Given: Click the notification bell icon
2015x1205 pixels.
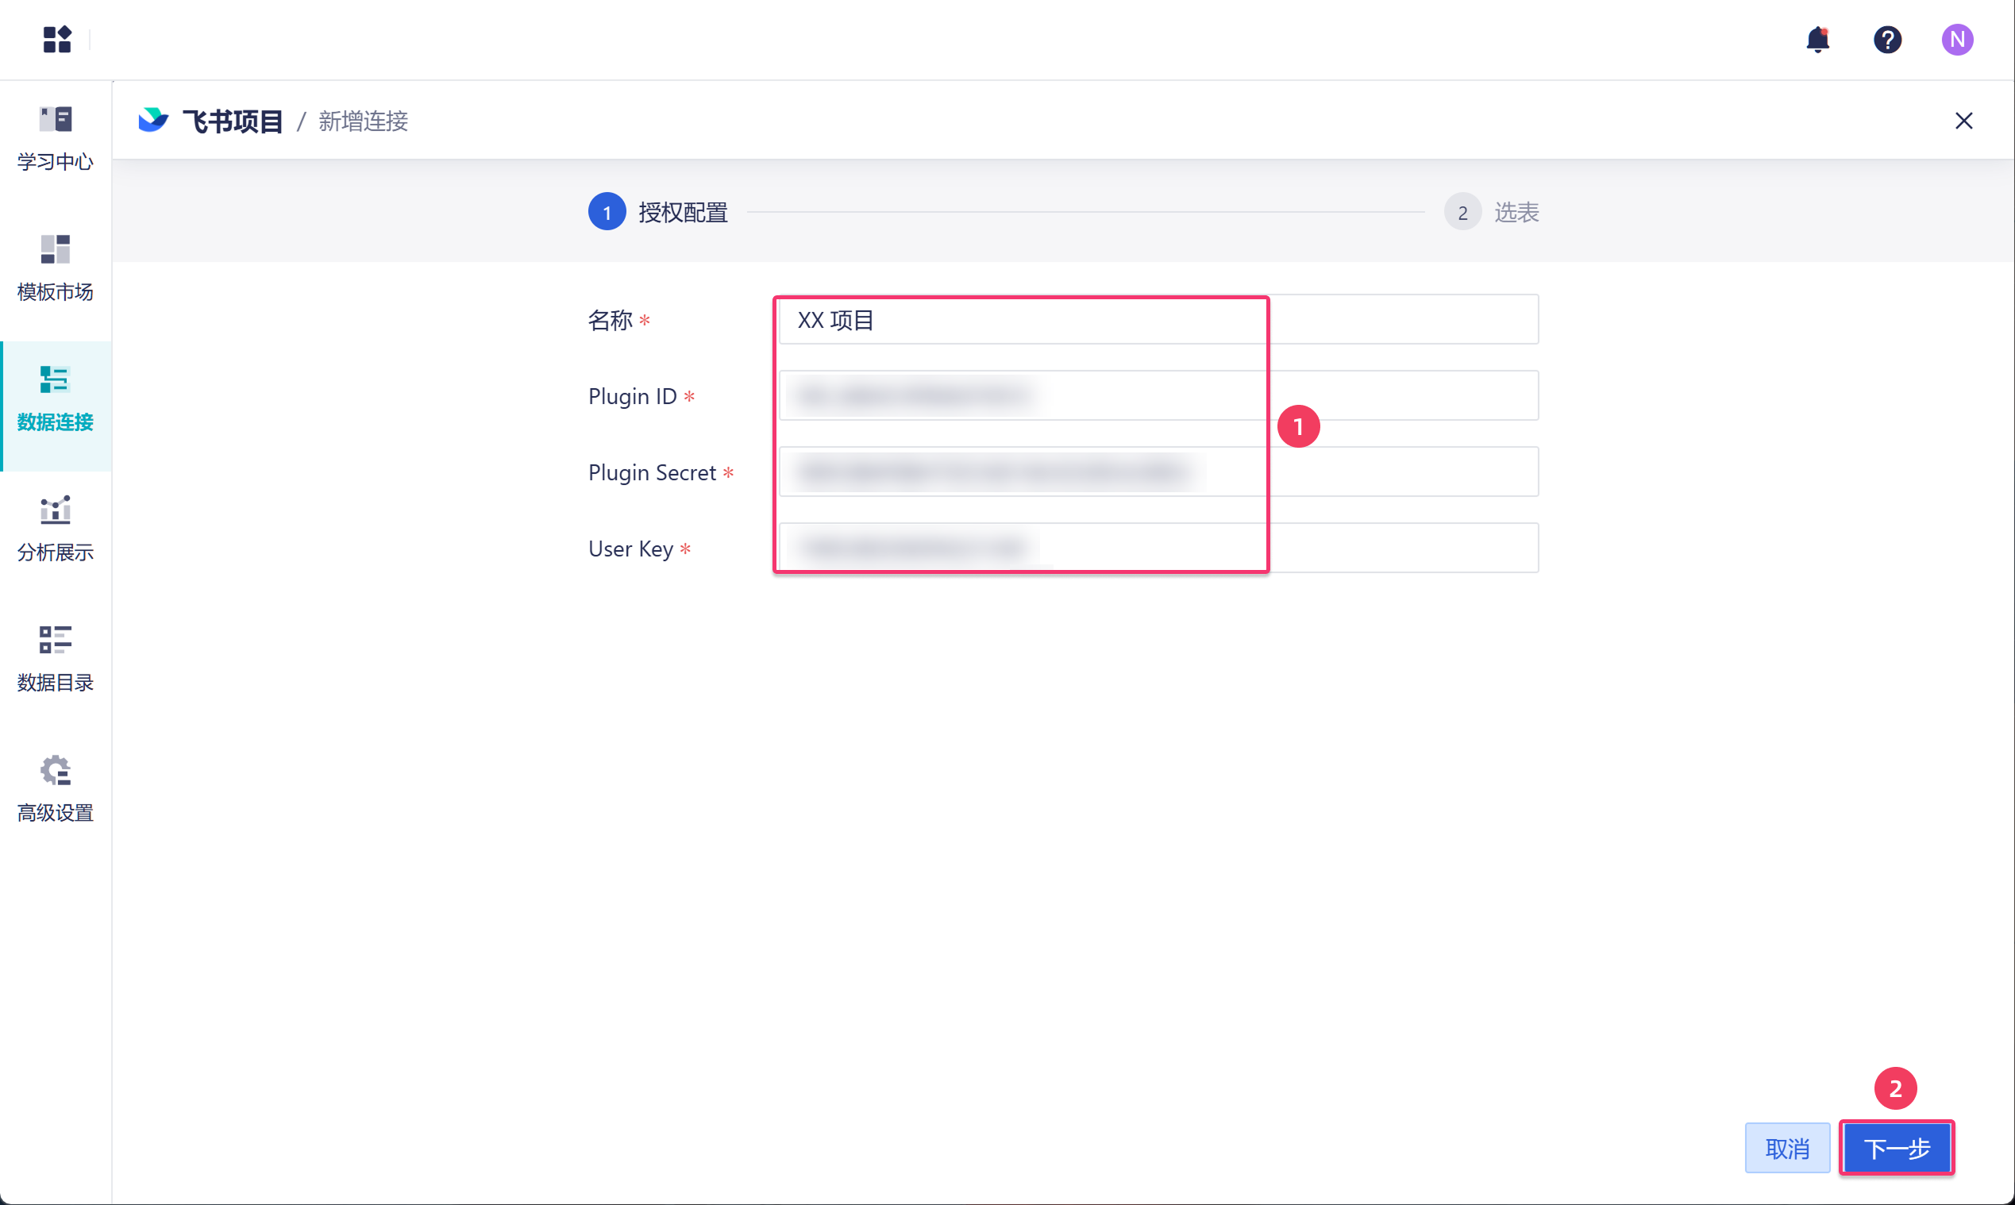Looking at the screenshot, I should tap(1817, 39).
